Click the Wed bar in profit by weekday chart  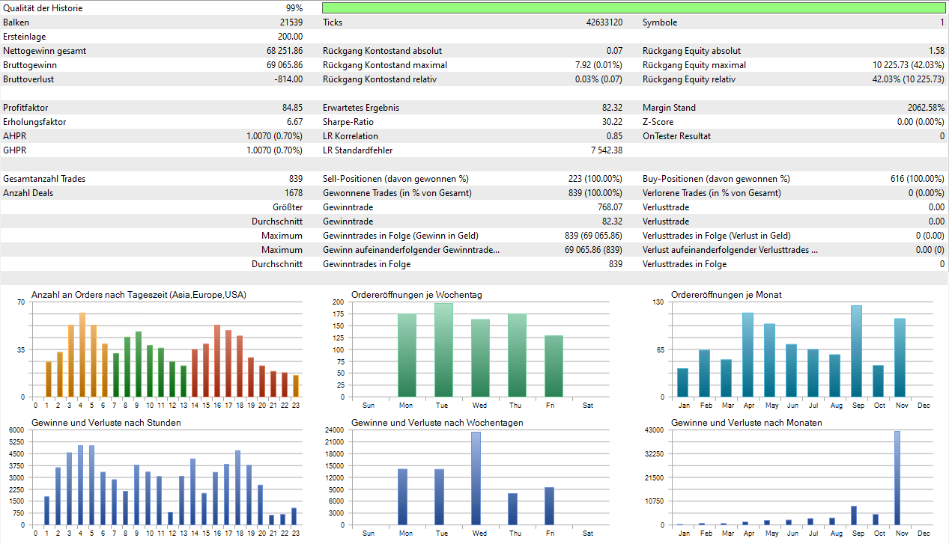(x=476, y=478)
